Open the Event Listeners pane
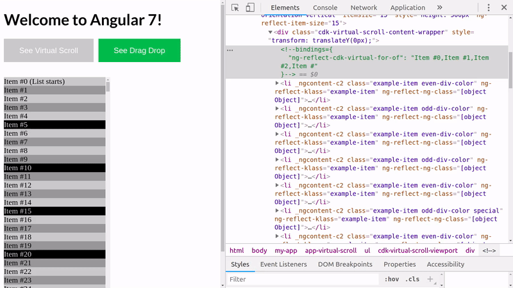513x288 pixels. (x=283, y=264)
